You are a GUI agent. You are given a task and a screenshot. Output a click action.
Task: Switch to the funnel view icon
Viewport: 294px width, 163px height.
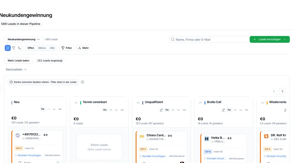[x=14, y=48]
